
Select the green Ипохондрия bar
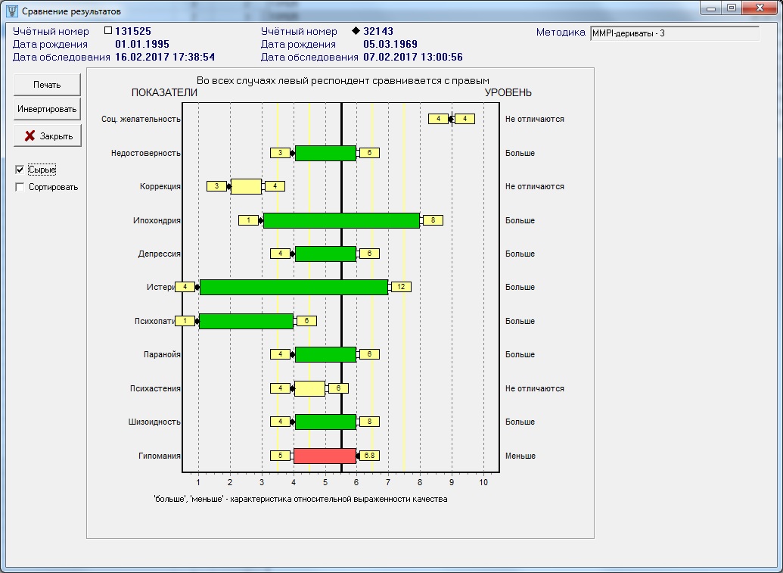coord(341,220)
